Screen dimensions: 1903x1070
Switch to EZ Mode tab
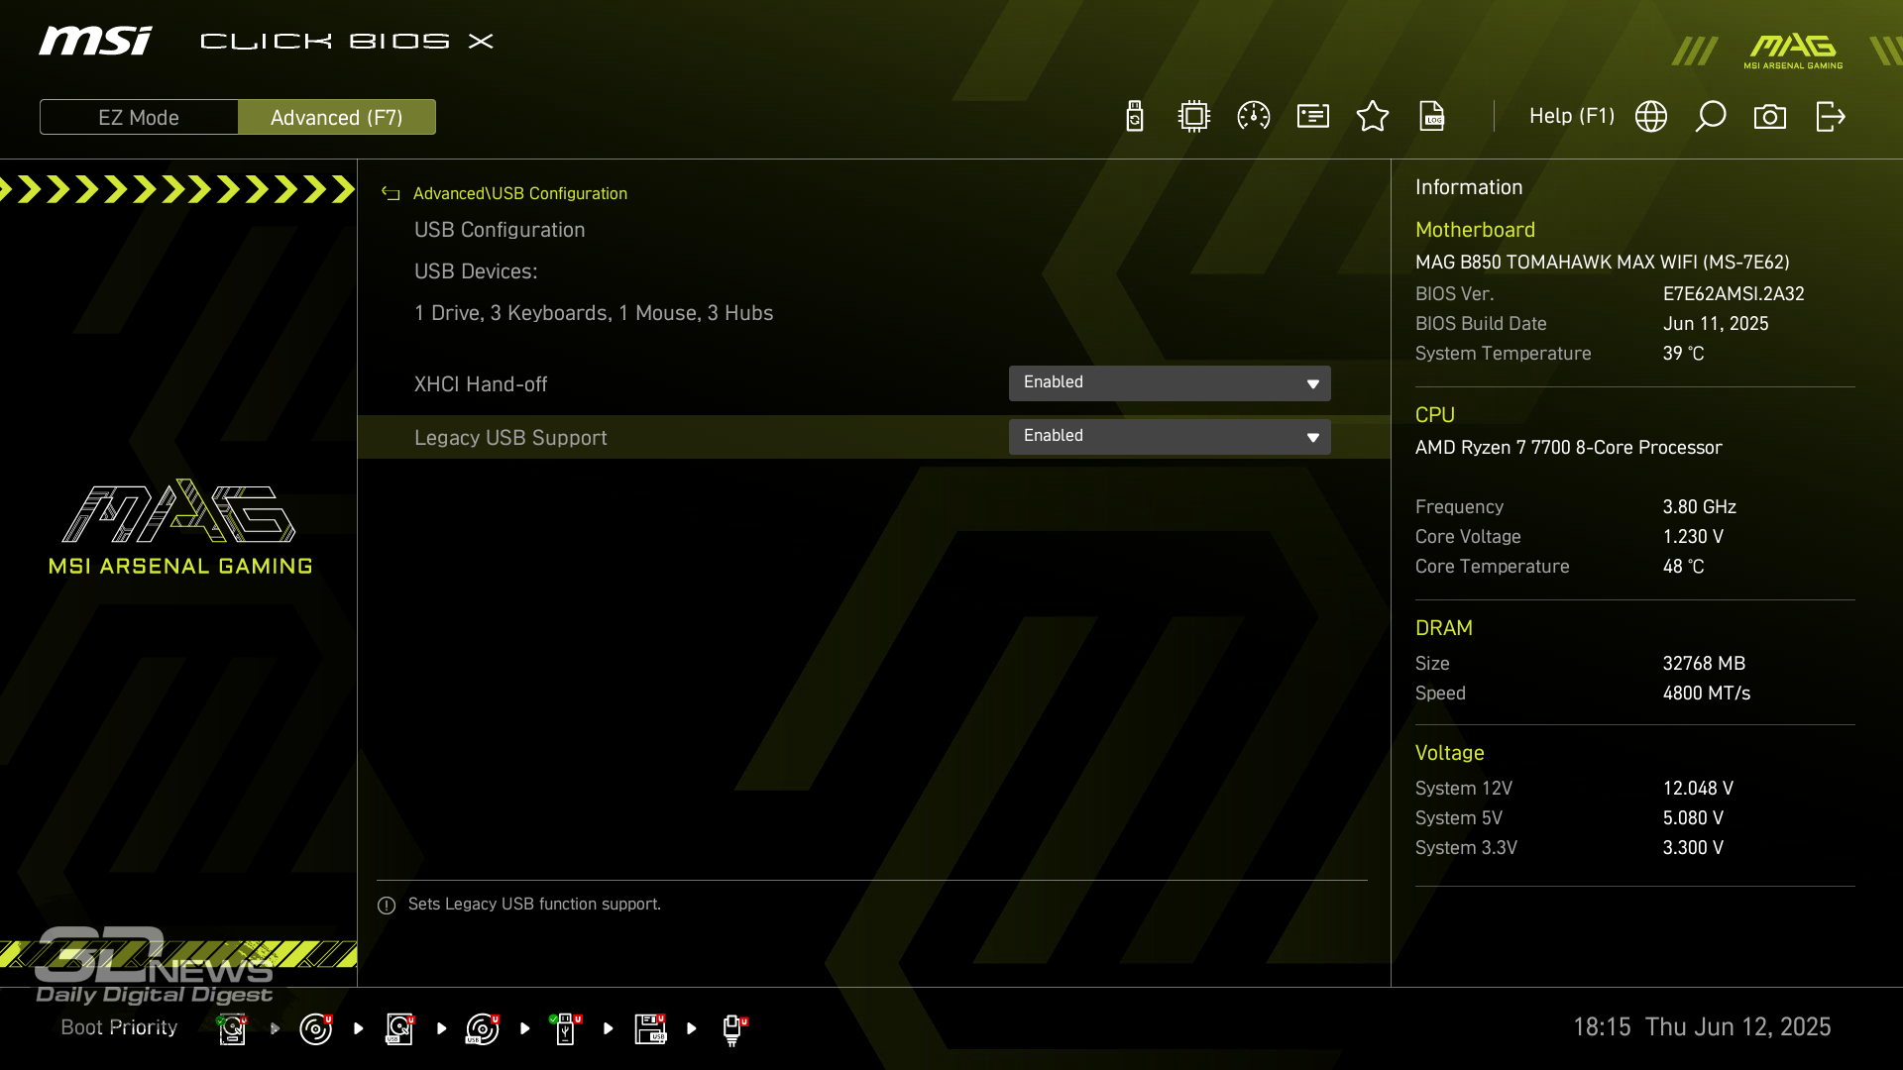(139, 117)
